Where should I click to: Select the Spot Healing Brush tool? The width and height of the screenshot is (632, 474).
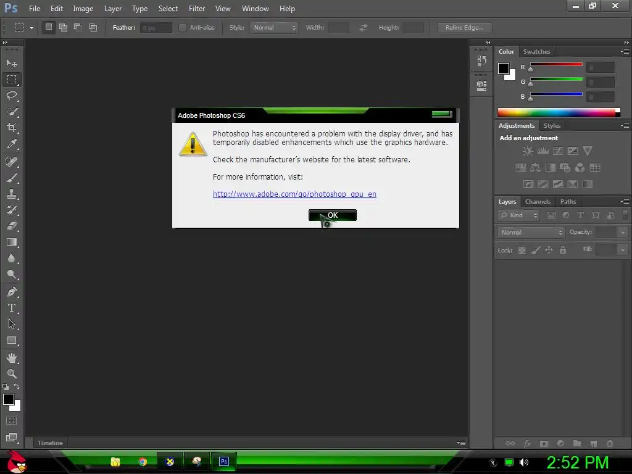[x=12, y=162]
